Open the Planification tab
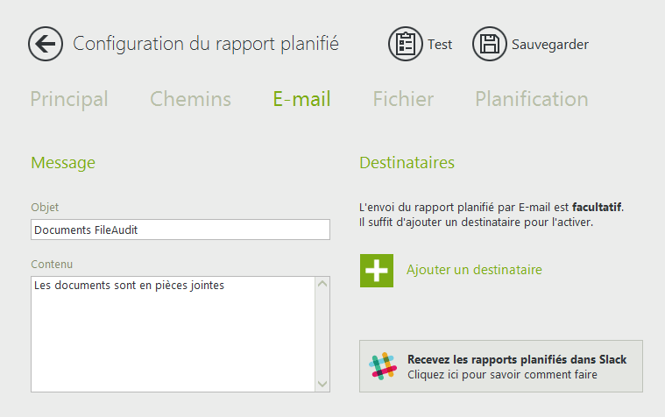 pos(532,99)
